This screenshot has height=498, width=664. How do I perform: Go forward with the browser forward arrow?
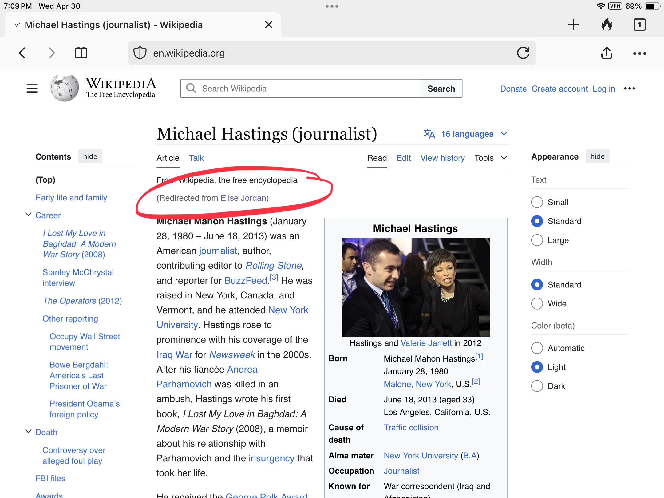(52, 53)
